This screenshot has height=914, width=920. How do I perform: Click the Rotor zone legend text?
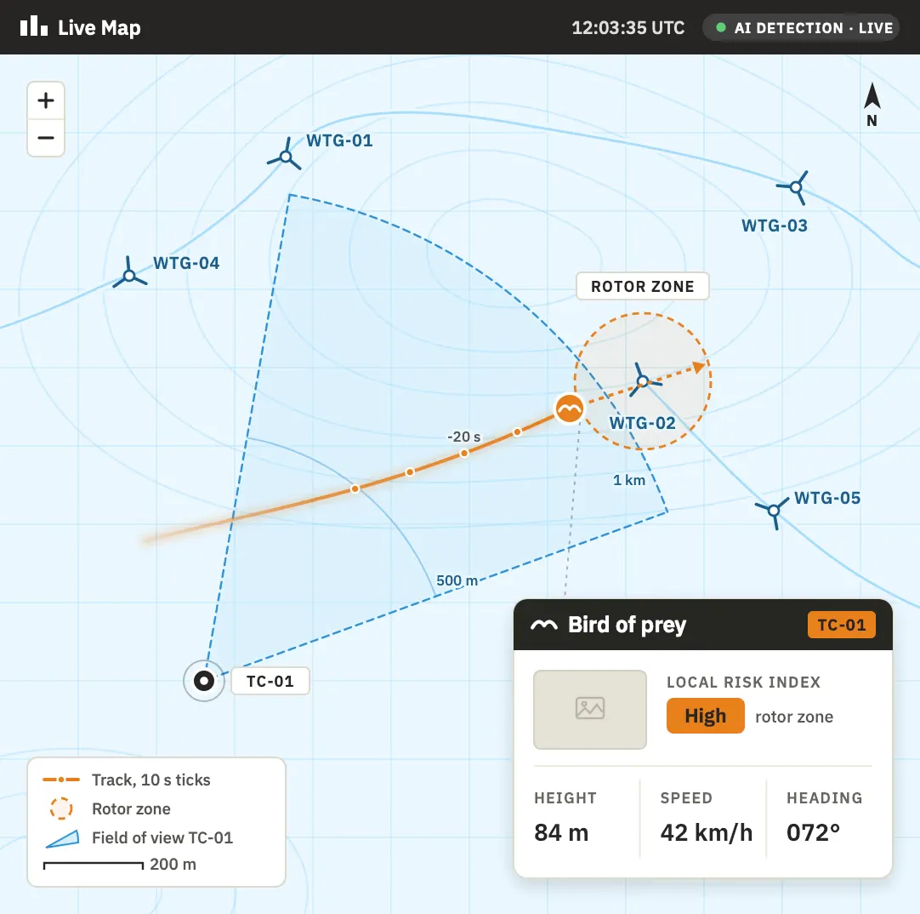tap(131, 808)
